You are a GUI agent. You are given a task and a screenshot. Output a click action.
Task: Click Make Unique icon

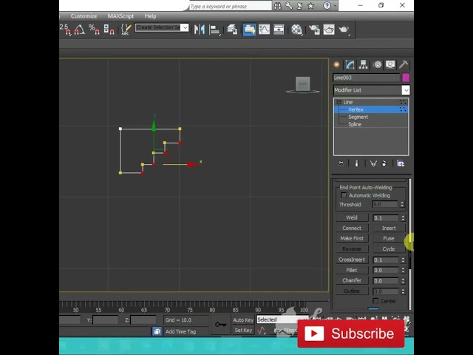(x=373, y=163)
